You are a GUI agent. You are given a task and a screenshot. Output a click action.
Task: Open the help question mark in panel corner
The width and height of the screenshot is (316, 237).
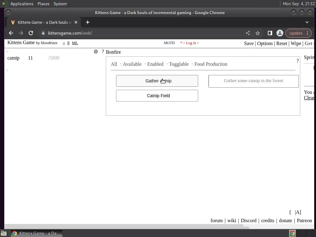297,61
